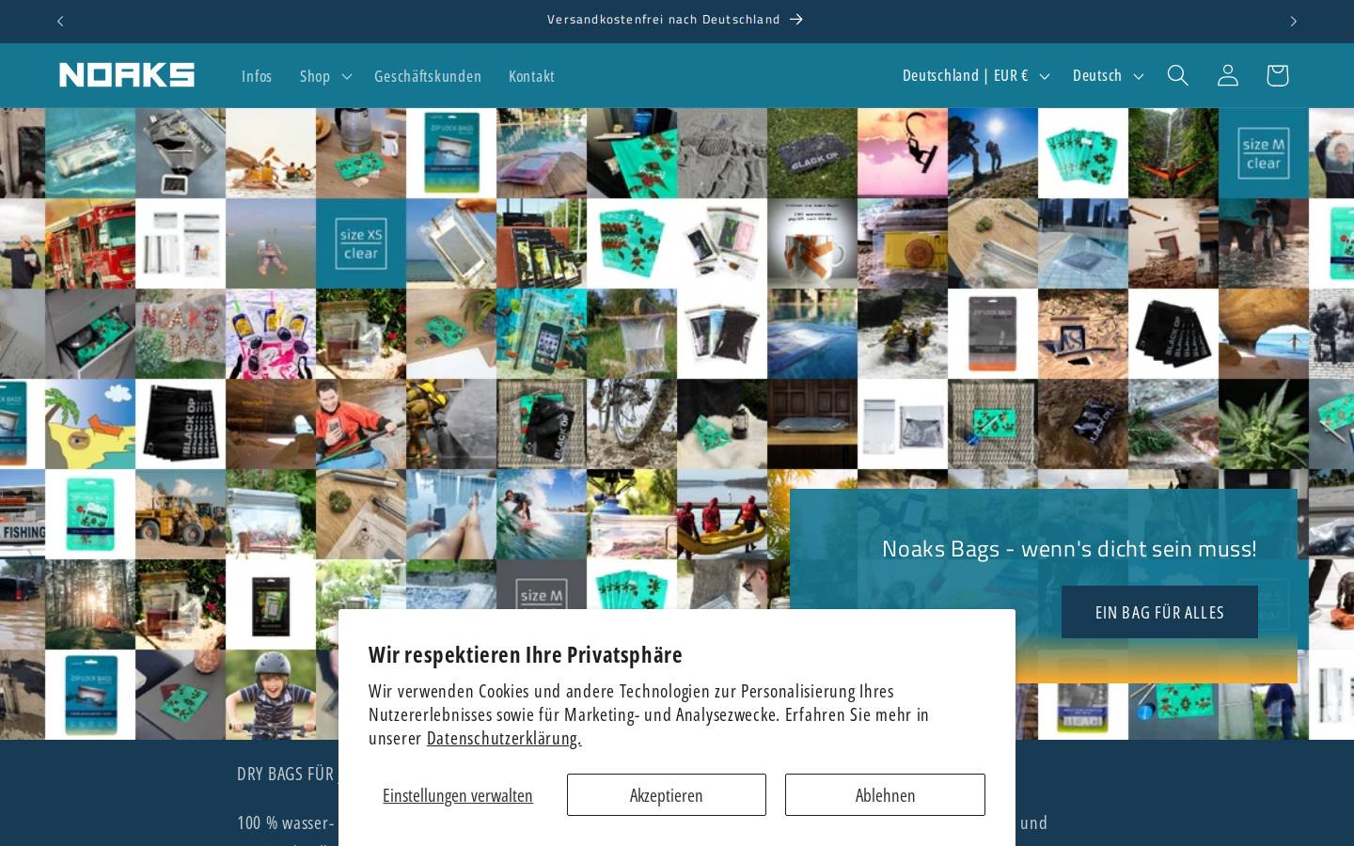Click the whitewater rafting photo tile
The width and height of the screenshot is (1354, 846).
point(903,334)
